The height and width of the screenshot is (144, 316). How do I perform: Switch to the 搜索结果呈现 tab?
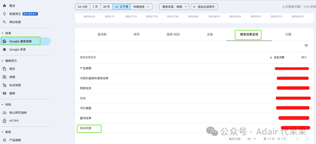pyautogui.click(x=249, y=35)
